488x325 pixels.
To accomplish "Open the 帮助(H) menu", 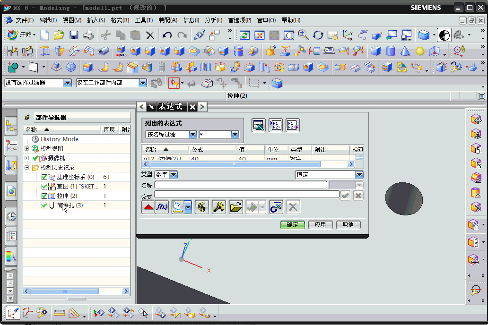I will 291,20.
